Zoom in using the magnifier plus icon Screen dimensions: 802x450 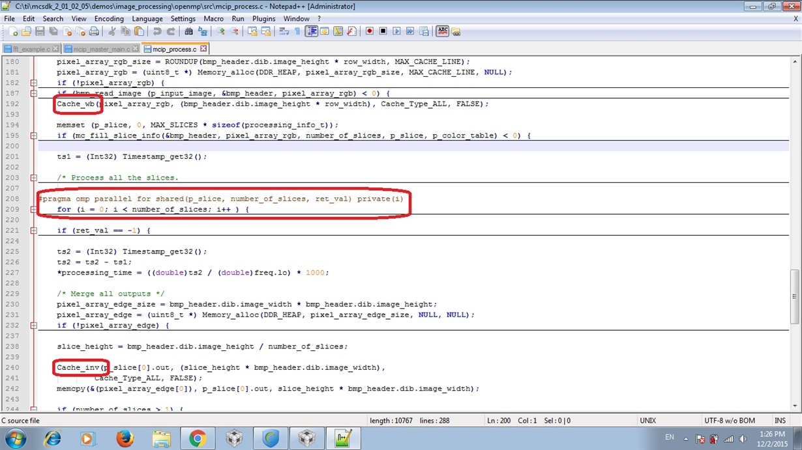coord(220,31)
